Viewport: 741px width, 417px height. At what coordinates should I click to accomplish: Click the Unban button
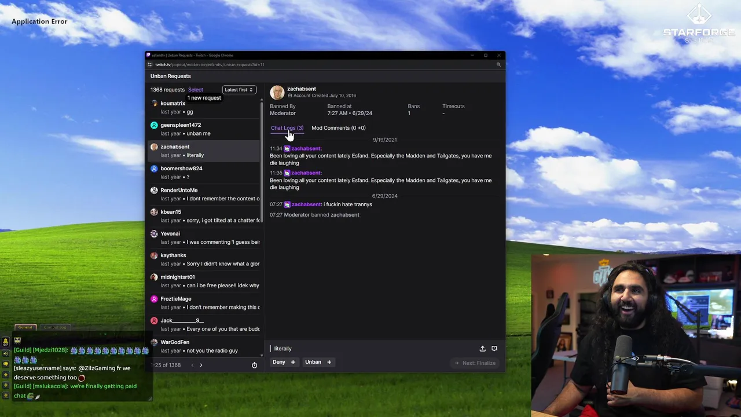click(x=318, y=362)
